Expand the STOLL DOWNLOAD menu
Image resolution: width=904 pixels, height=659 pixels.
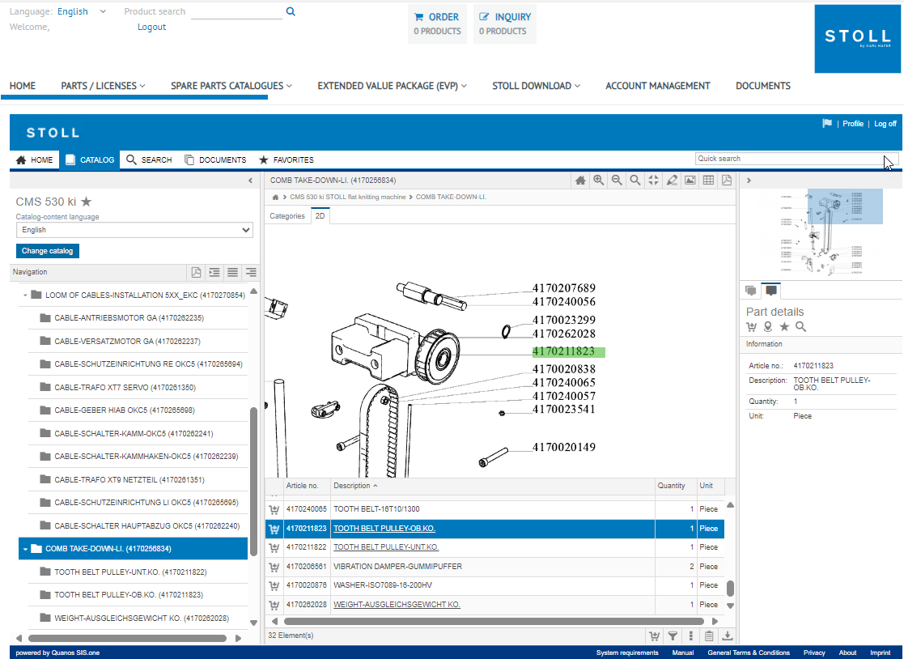coord(537,86)
